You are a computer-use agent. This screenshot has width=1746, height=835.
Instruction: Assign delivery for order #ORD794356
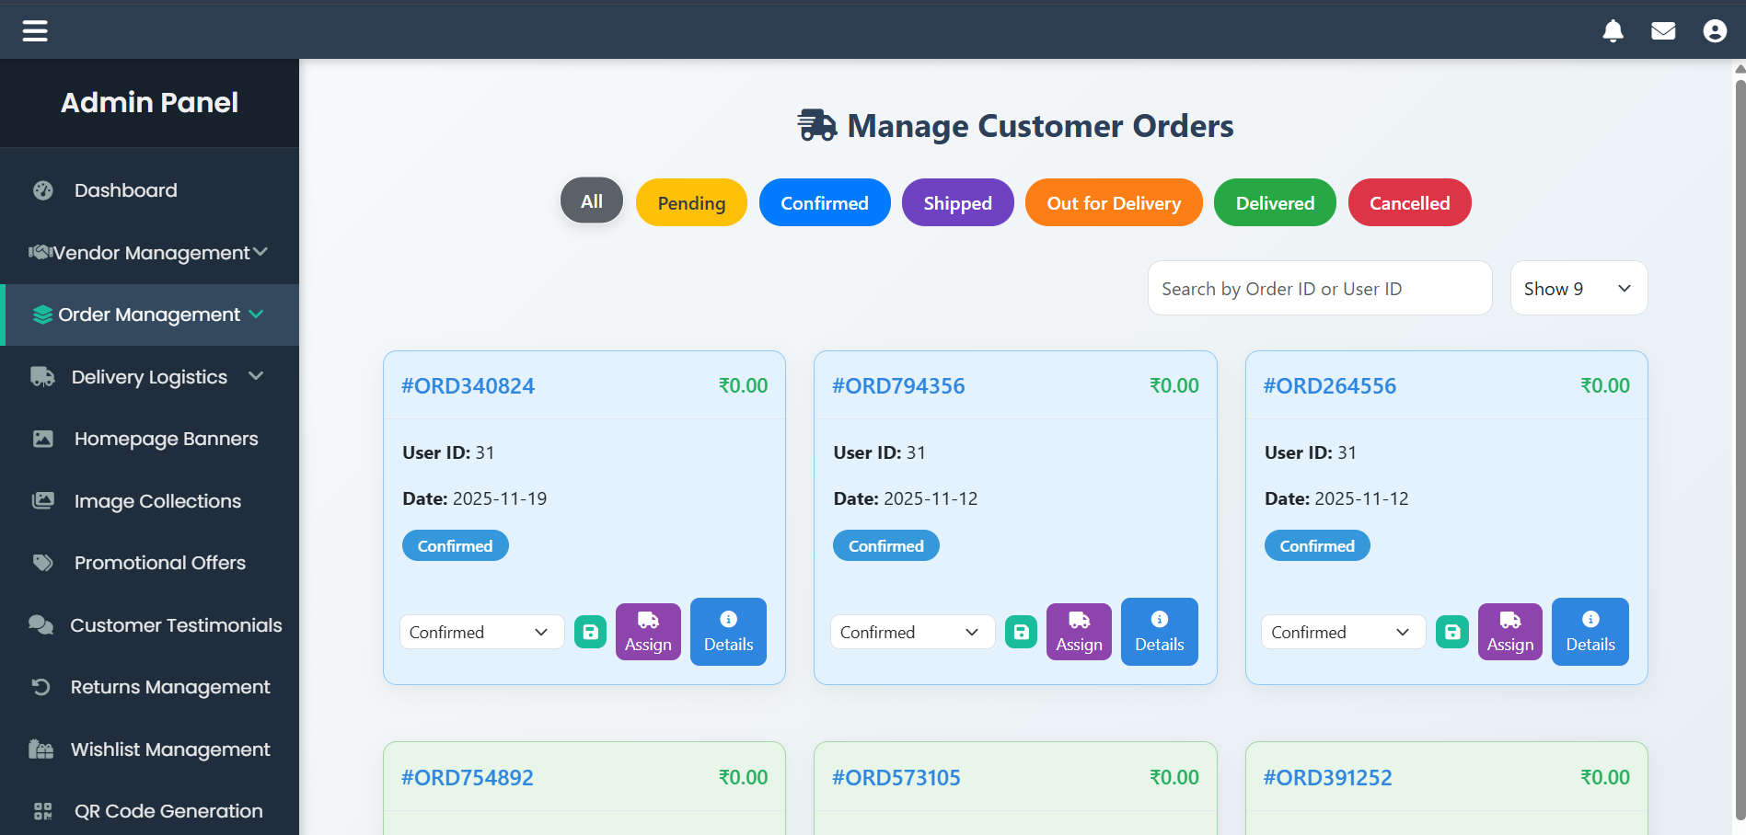(x=1079, y=632)
